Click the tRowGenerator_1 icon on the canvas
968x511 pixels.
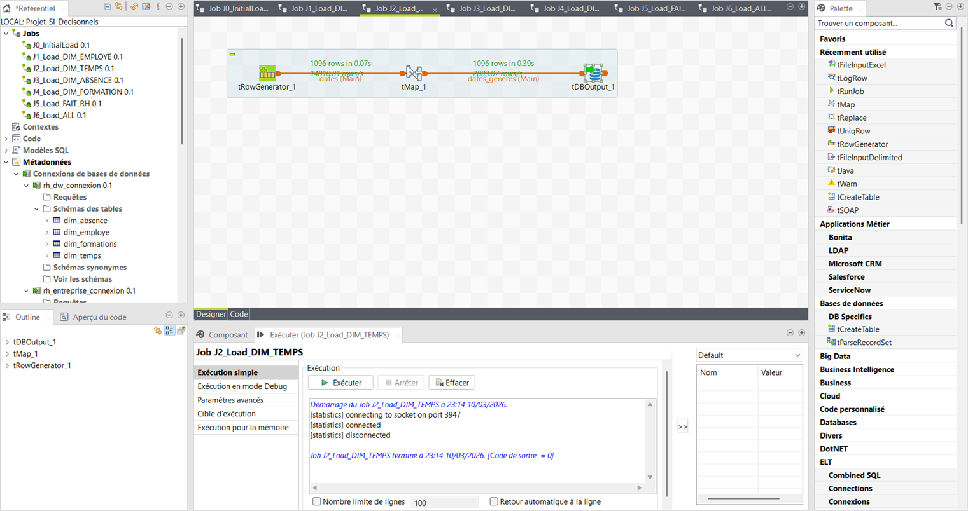click(x=268, y=73)
